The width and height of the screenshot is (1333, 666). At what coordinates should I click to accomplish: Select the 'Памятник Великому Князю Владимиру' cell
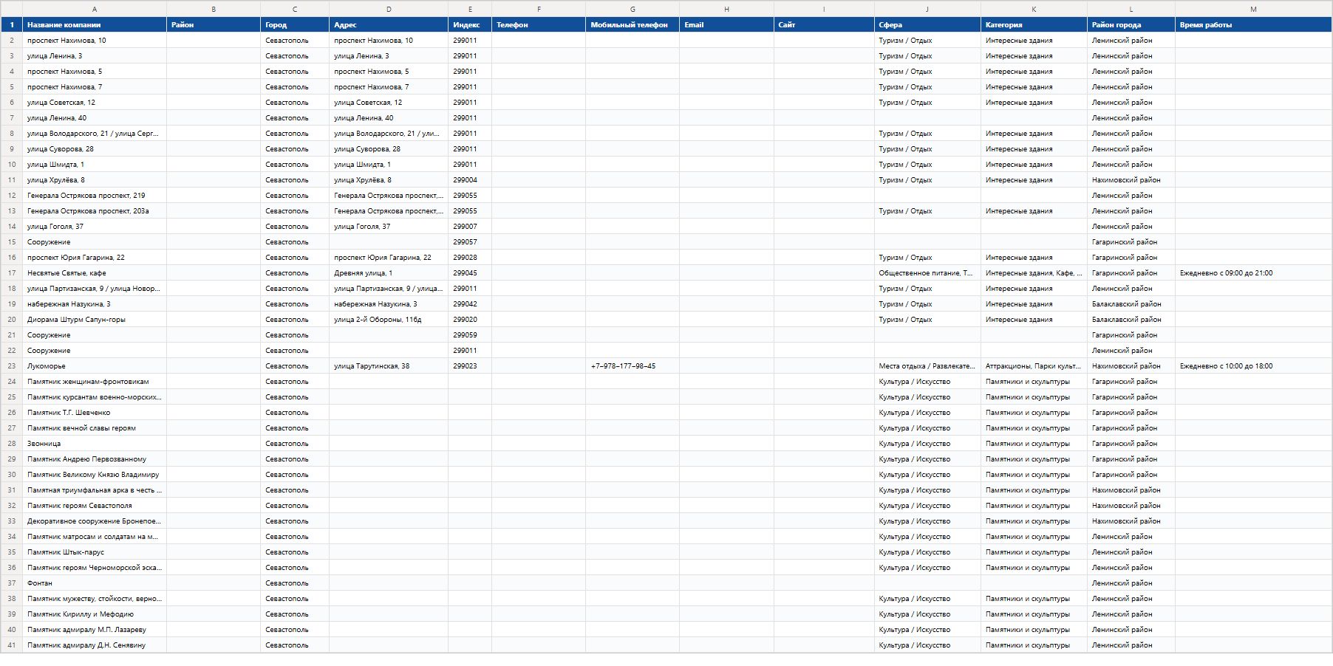95,475
